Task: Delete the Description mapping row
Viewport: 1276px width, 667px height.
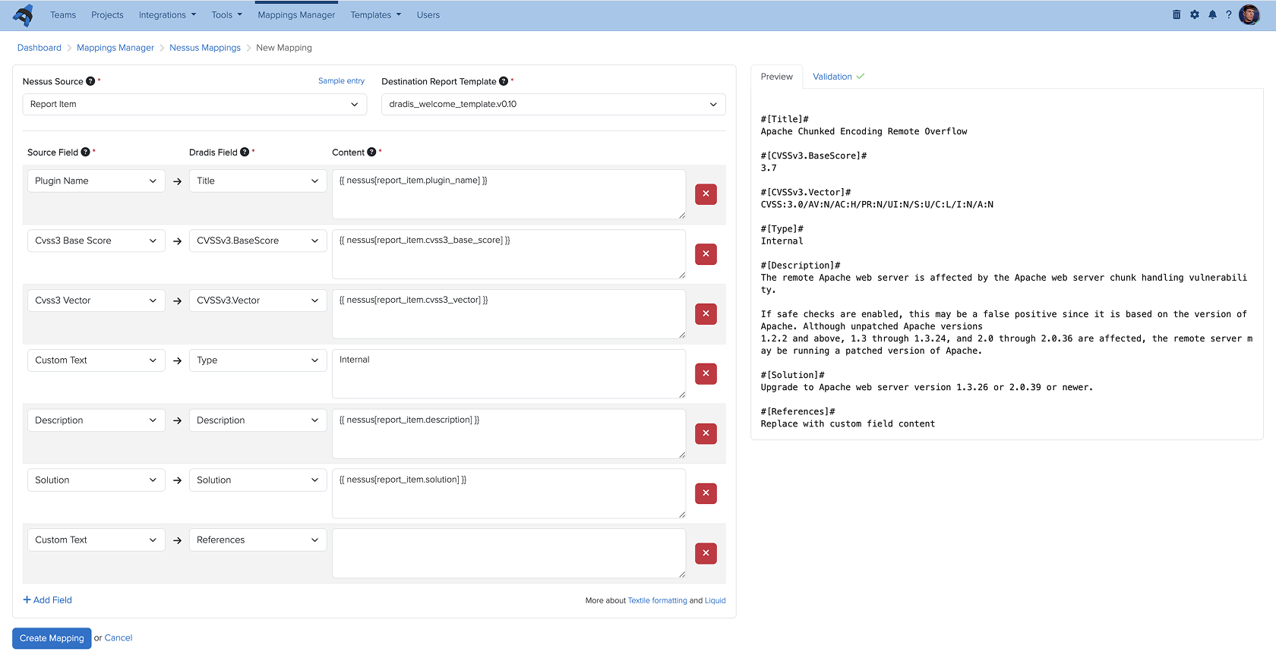Action: click(x=706, y=433)
